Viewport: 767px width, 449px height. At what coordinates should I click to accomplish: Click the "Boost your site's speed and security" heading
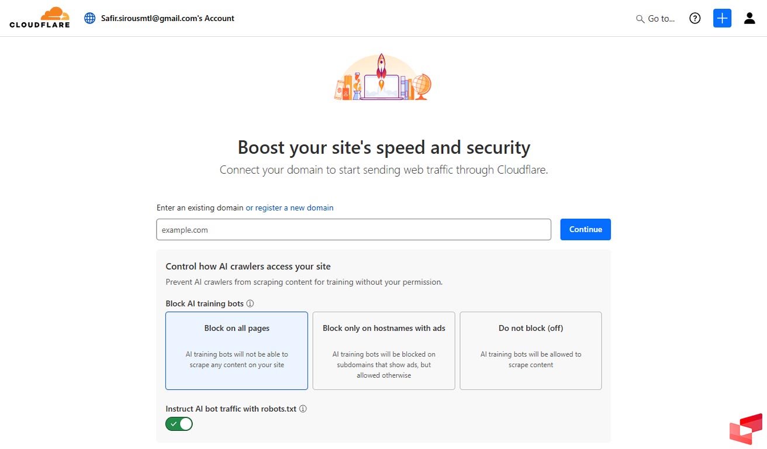(383, 147)
